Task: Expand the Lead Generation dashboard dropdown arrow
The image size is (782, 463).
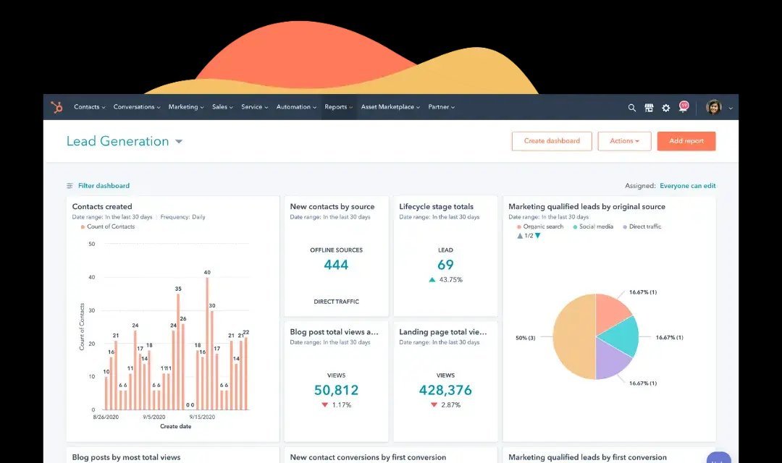Action: (x=179, y=142)
